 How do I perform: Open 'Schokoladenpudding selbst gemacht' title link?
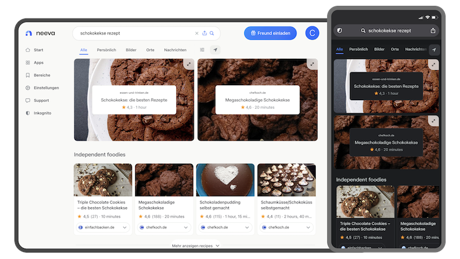(220, 205)
